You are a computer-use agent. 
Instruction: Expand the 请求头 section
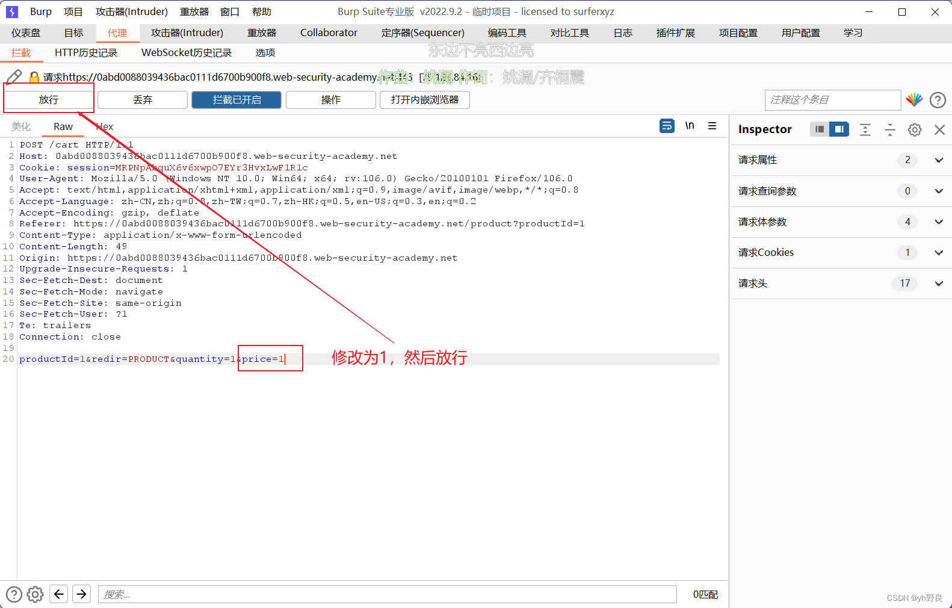click(841, 284)
